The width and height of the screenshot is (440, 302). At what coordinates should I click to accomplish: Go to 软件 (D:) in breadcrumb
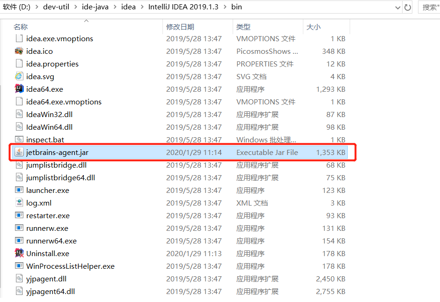(x=16, y=7)
